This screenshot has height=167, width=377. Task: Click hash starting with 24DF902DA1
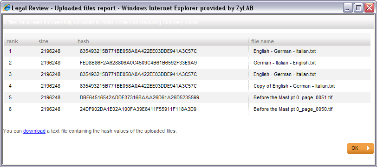(x=138, y=109)
